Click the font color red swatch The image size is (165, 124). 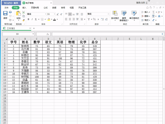pos(54,20)
